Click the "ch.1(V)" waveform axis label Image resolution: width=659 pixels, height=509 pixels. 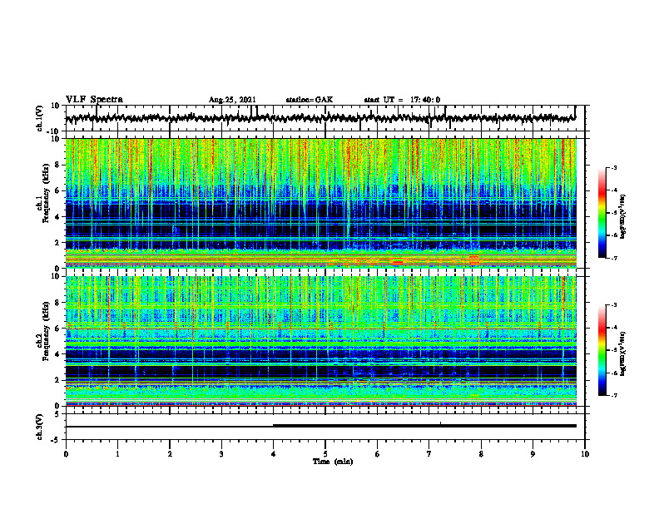pos(39,118)
